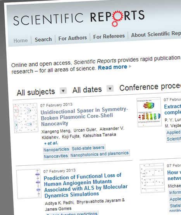Click the Read more arrow icon
Image resolution: width=181 pixels, height=215 pixels.
[x=130, y=66]
